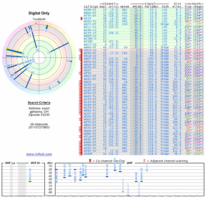Click the light-blue WSYX marker in UHF chart
This screenshot has height=198, width=206.
(x=147, y=170)
